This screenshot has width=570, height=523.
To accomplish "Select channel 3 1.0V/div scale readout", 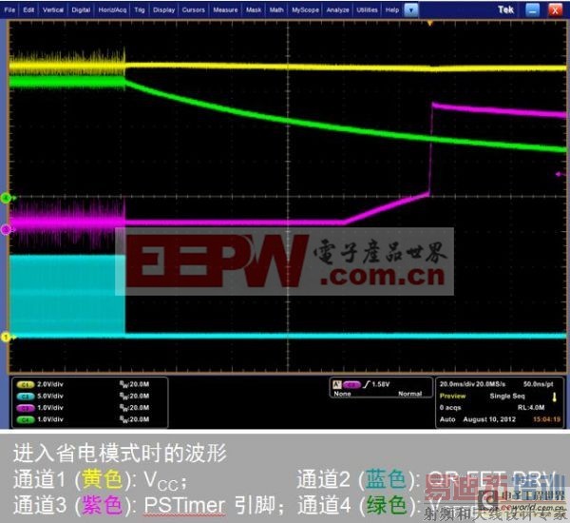I will [50, 408].
